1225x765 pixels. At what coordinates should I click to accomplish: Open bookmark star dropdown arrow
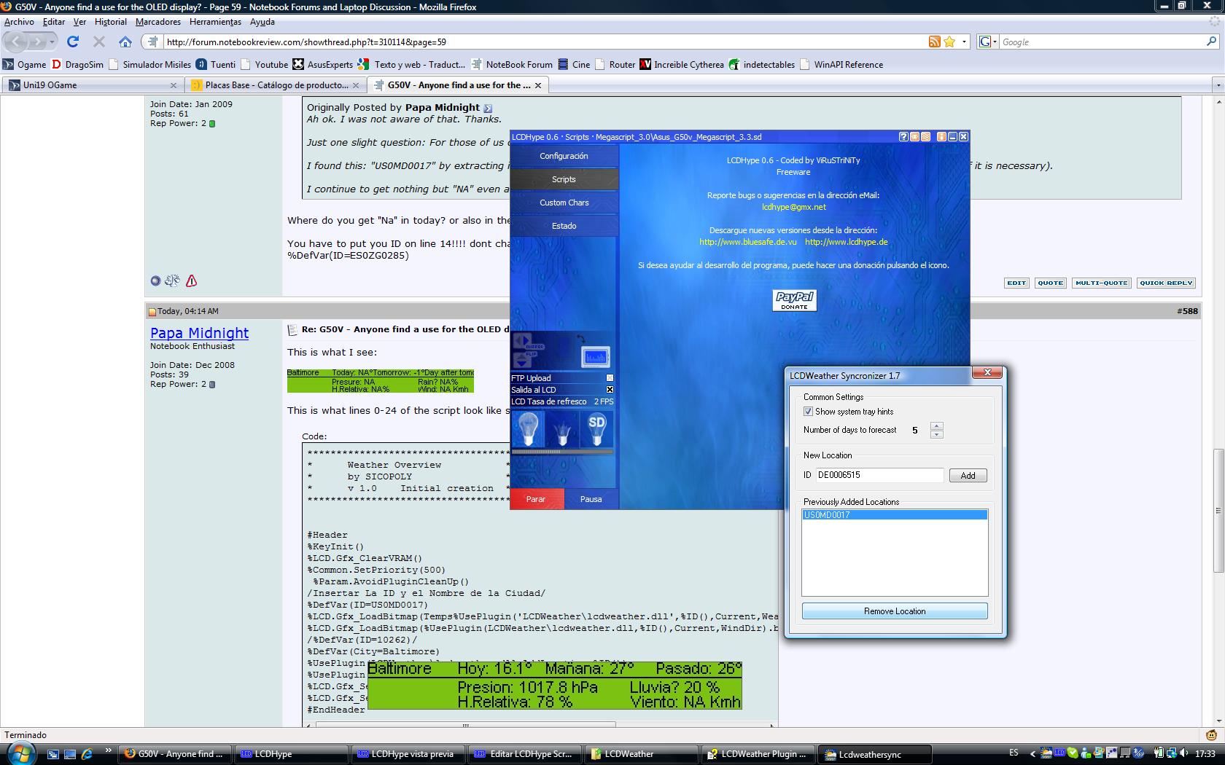(x=964, y=42)
